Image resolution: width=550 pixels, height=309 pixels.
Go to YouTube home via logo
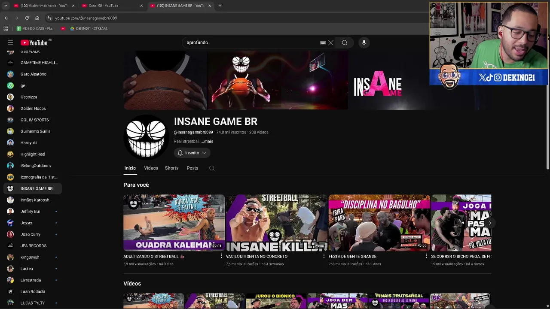(34, 42)
